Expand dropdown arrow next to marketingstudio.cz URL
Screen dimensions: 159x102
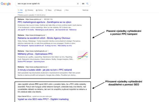click(48, 51)
